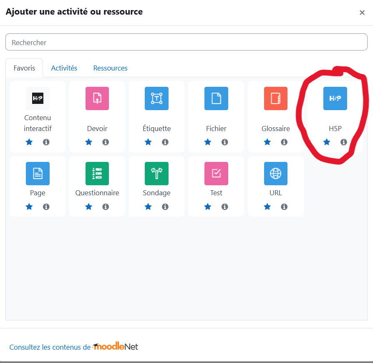Click the Sondage label text
Screen dimensions: 373x363
[x=156, y=193]
